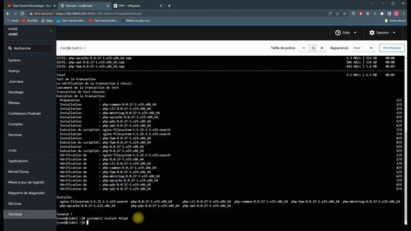Open a new browser tab
The width and height of the screenshot is (411, 231).
tap(170, 6)
